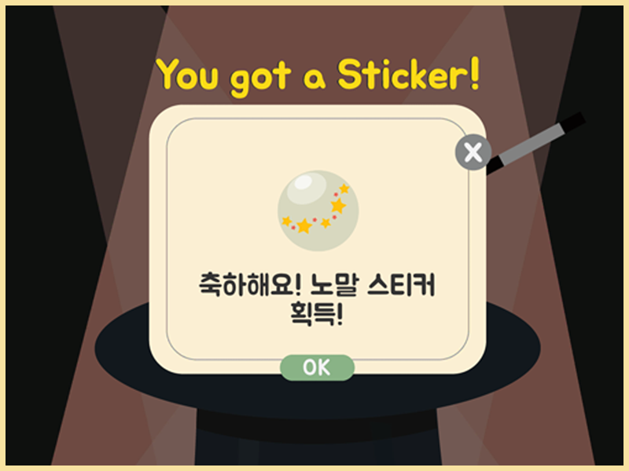Tap the small star at the ball's left edge

tap(286, 221)
